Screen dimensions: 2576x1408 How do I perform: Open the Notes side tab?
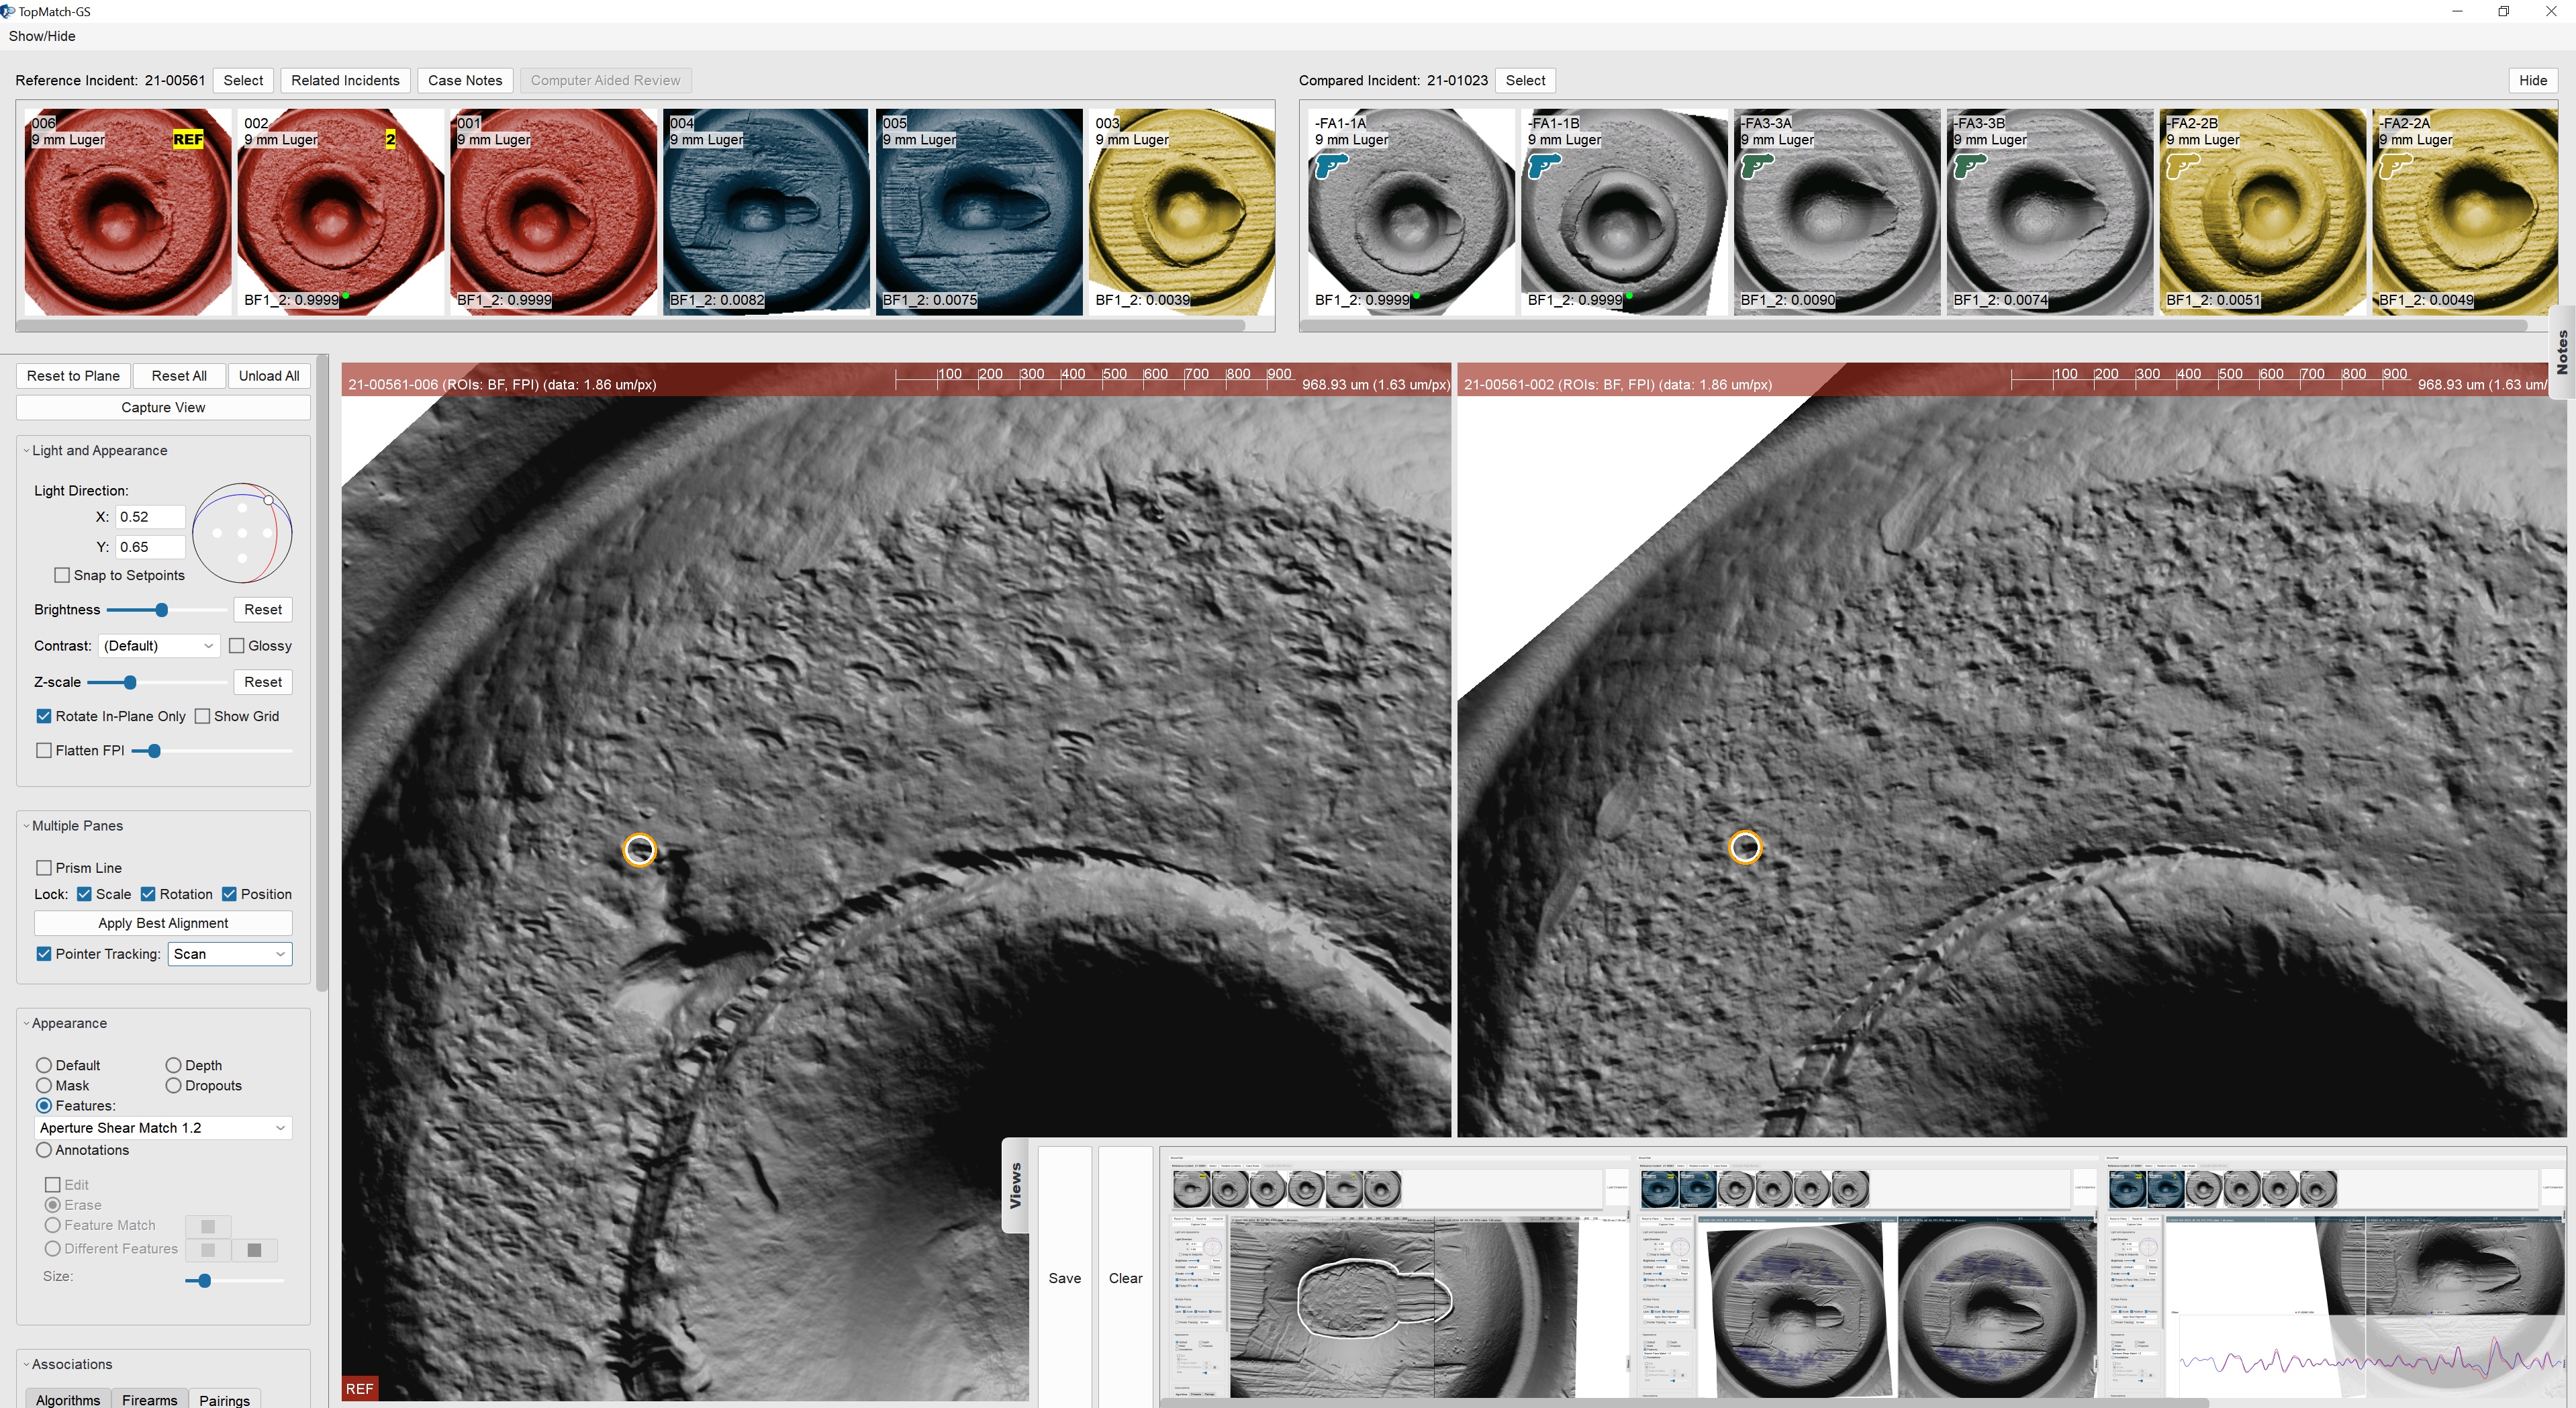pos(2563,352)
